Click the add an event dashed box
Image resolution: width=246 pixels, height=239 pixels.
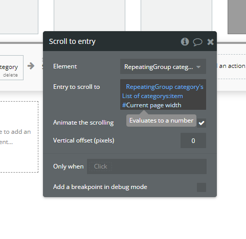click(x=19, y=137)
